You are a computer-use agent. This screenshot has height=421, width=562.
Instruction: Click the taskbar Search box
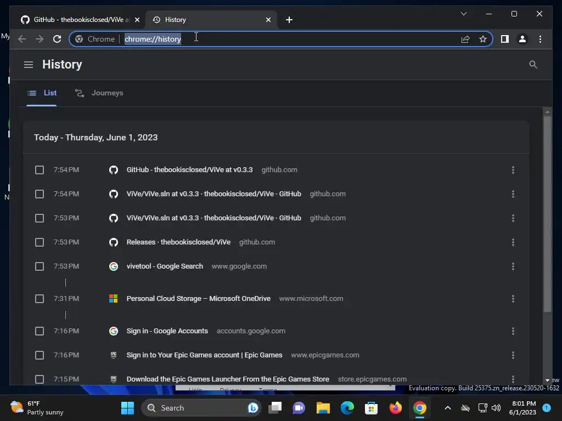[x=201, y=408]
